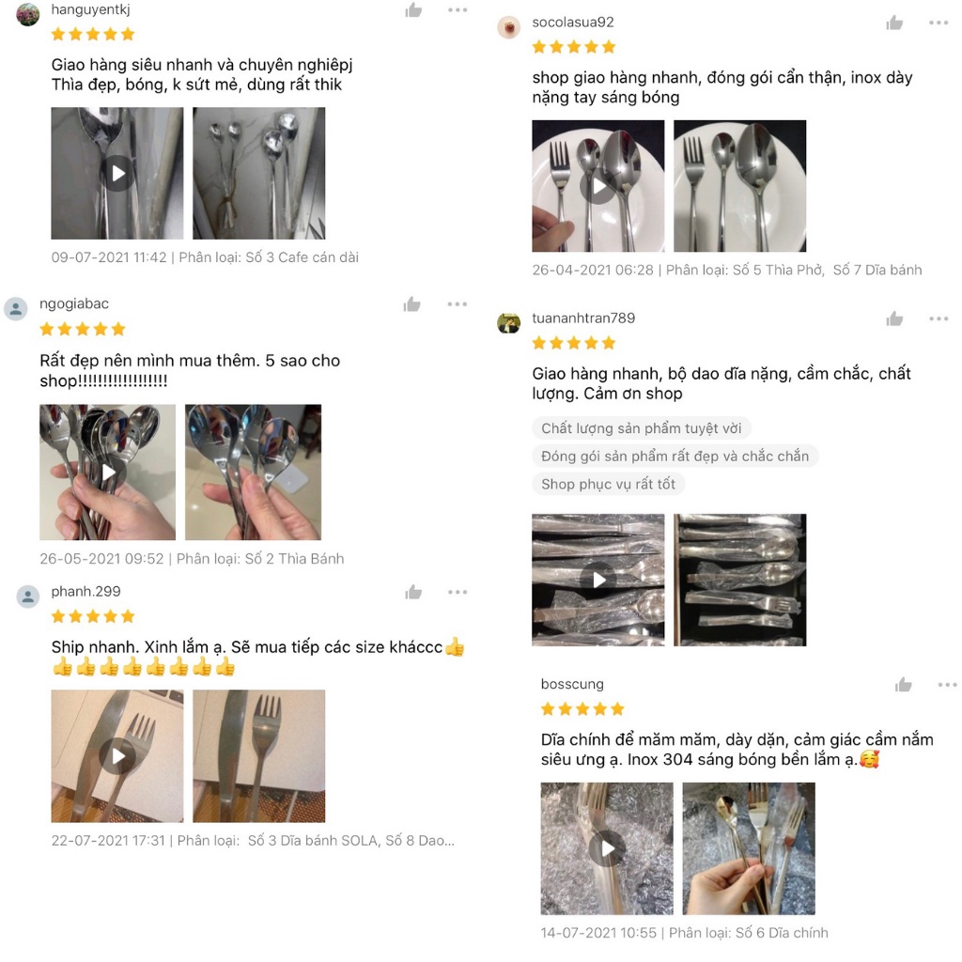Like socolasua92's review with thumbs-up
This screenshot has width=962, height=962.
point(894,23)
